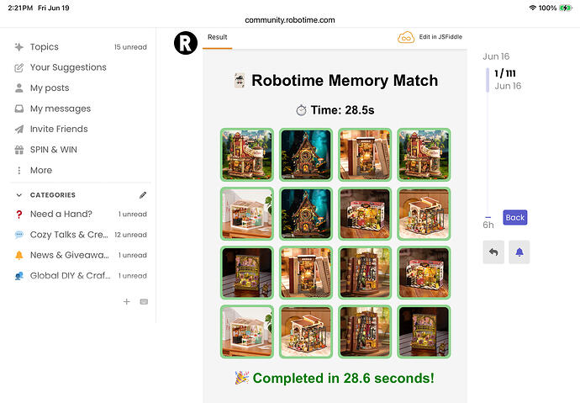The height and width of the screenshot is (403, 580).
Task: Click the orange bell category icon
Action: click(x=18, y=255)
